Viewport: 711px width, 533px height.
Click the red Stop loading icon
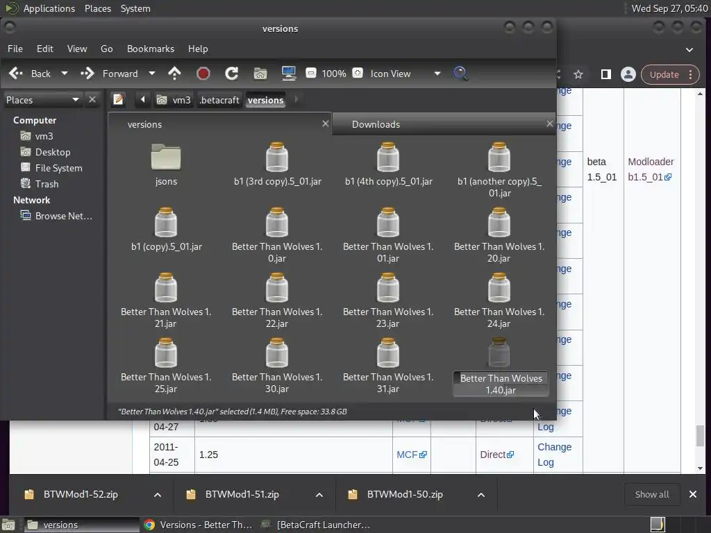point(203,74)
